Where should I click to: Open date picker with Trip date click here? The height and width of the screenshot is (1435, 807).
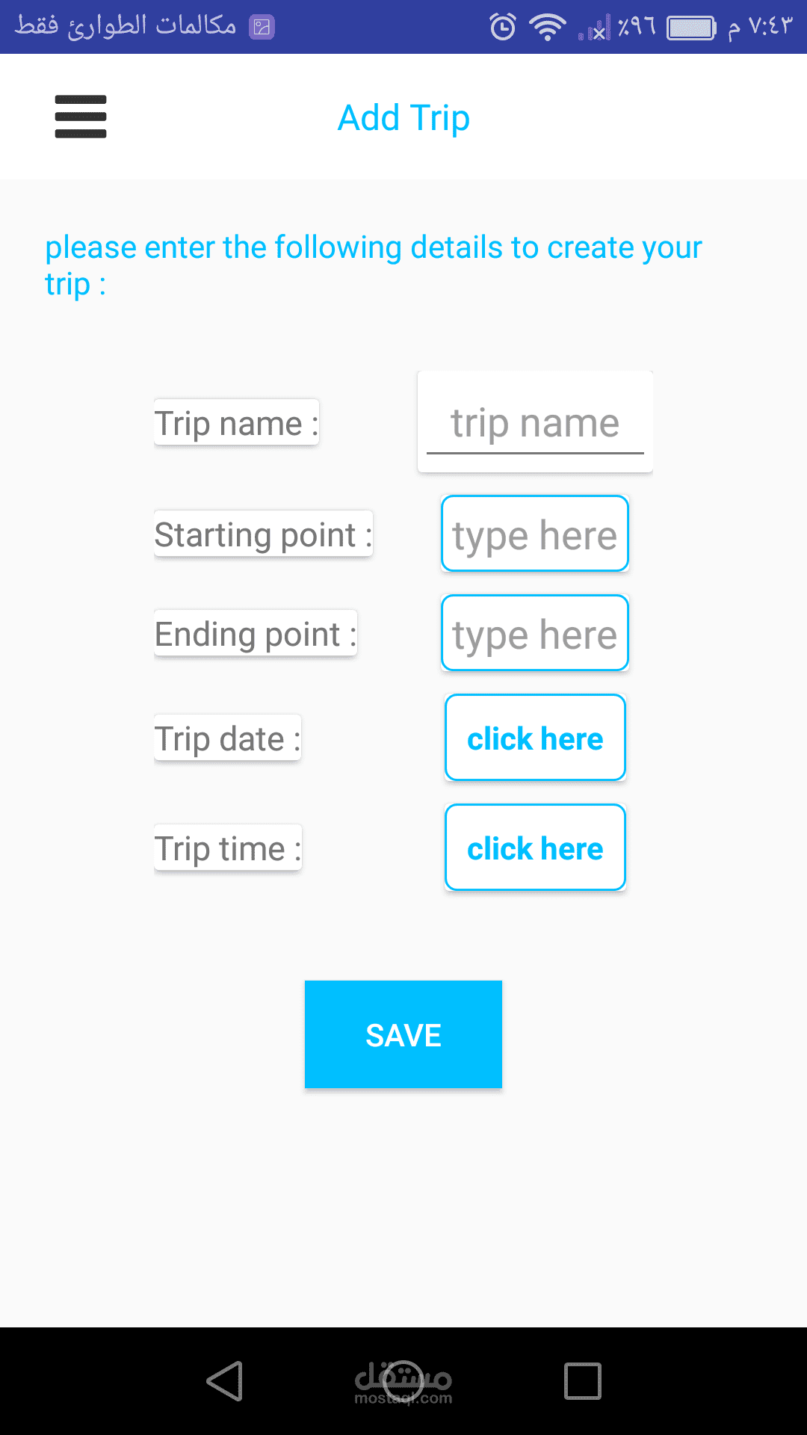pyautogui.click(x=535, y=738)
